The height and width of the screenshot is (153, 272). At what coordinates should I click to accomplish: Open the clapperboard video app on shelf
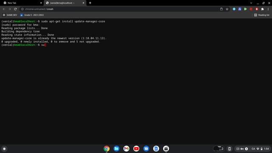[x=166, y=149]
